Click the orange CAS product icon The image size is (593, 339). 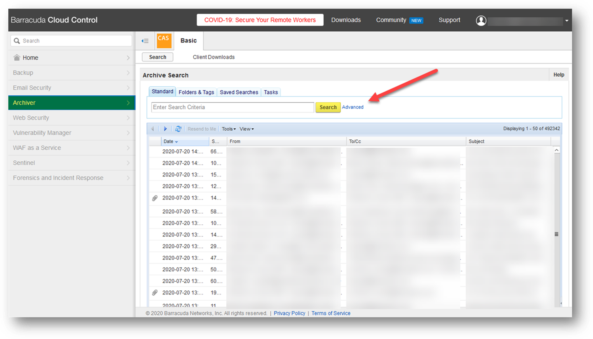pyautogui.click(x=164, y=41)
